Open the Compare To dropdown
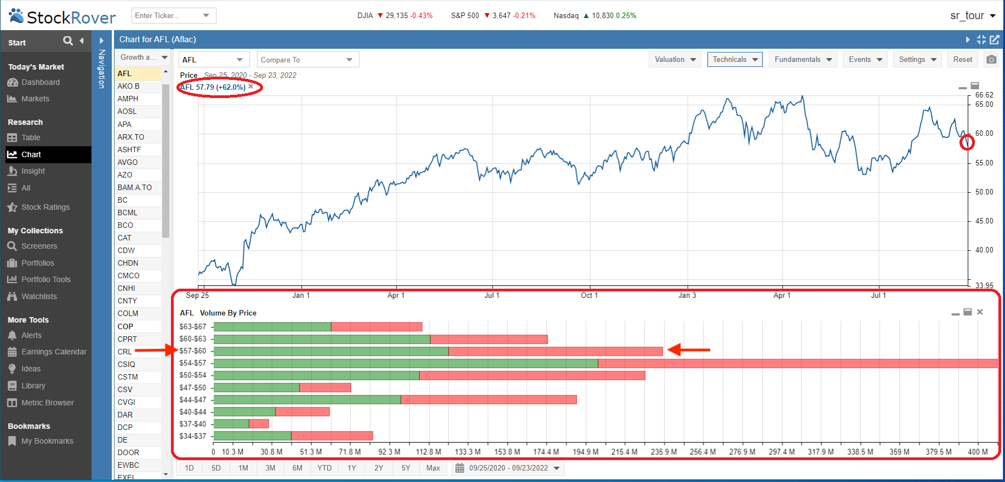Viewport: 1005px width, 482px height. [x=307, y=60]
